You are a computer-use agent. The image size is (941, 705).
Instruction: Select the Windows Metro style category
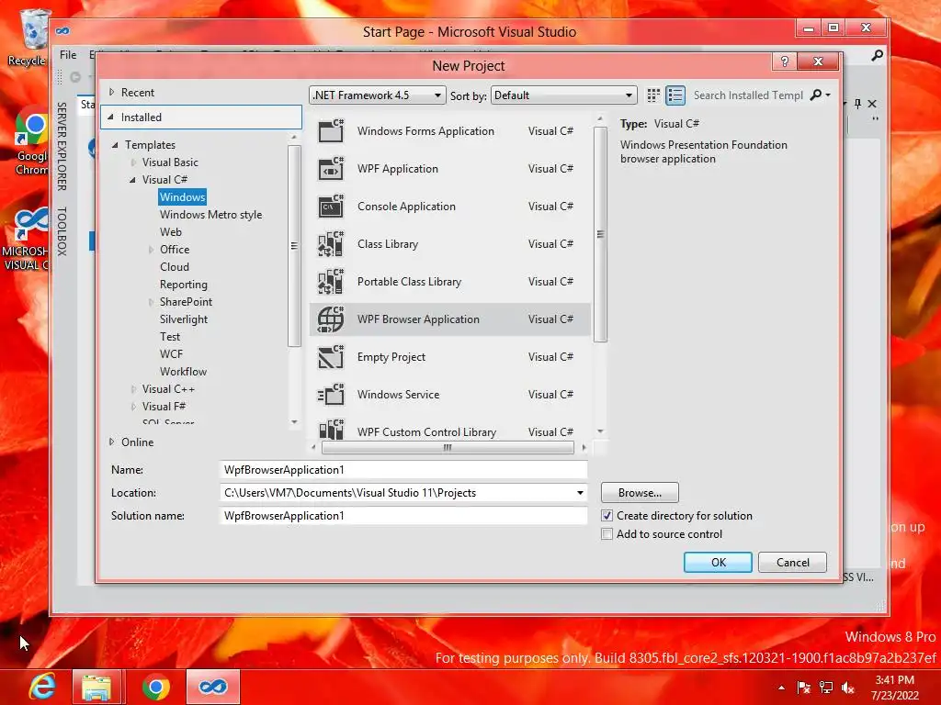pos(210,215)
